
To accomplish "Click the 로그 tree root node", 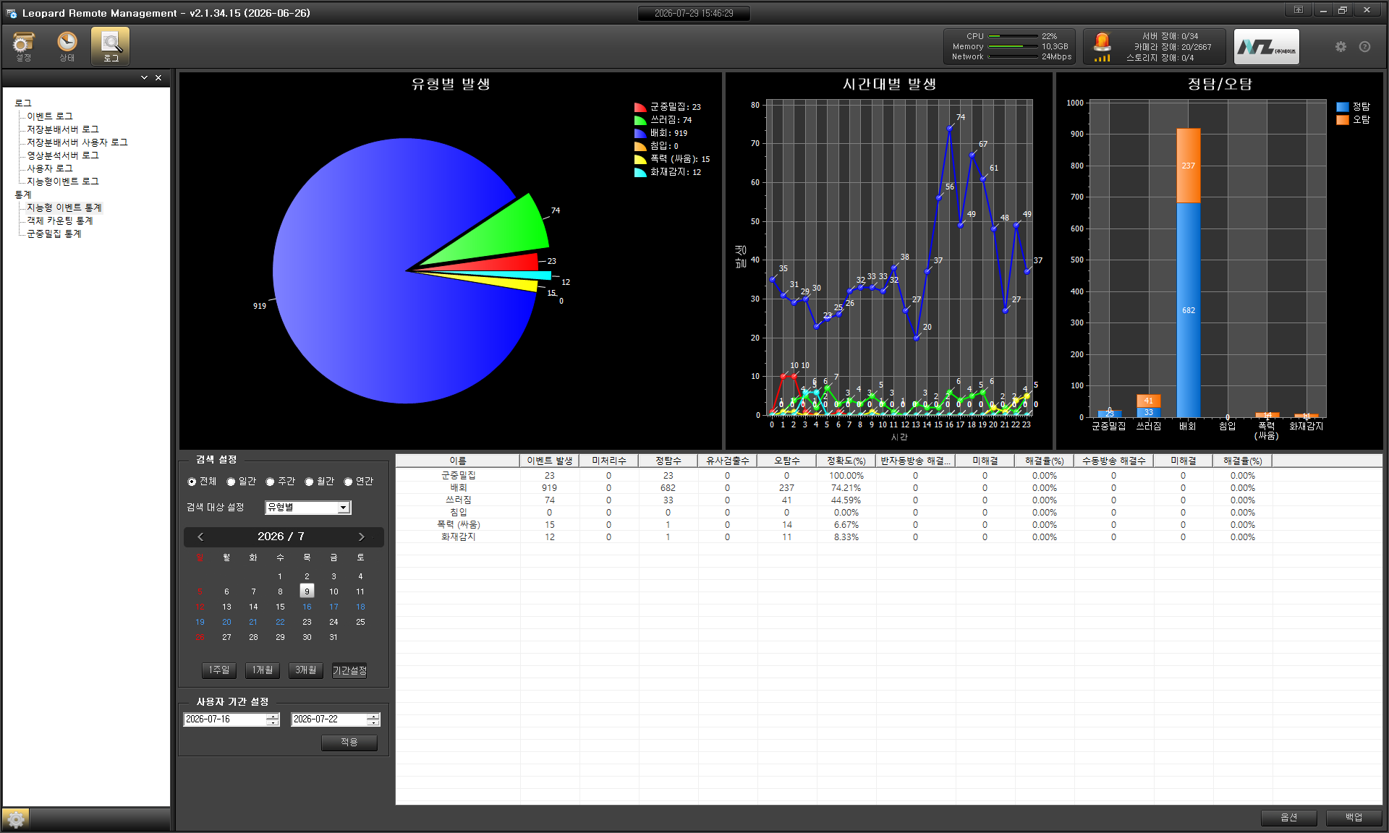I will pos(23,103).
